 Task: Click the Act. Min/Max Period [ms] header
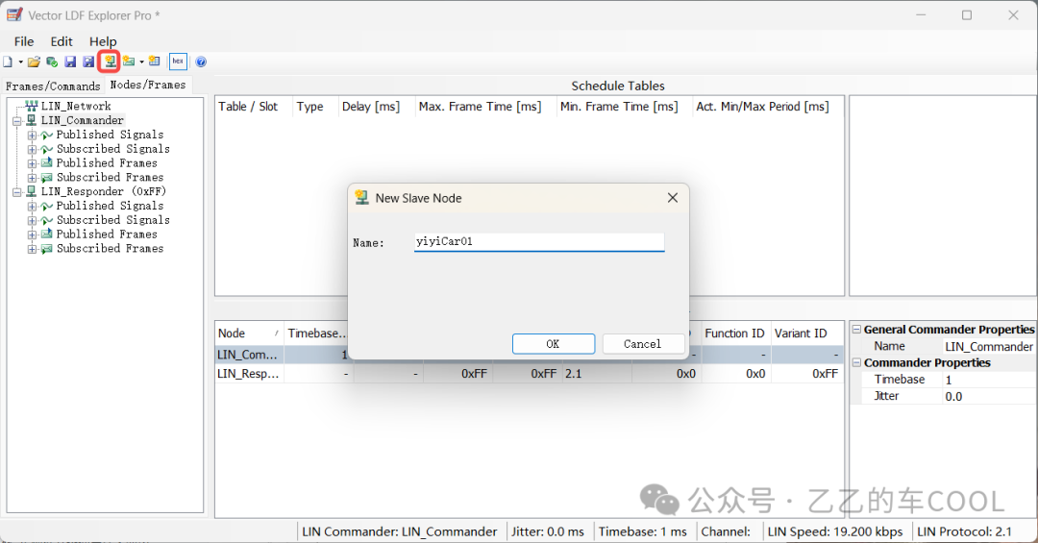(767, 107)
